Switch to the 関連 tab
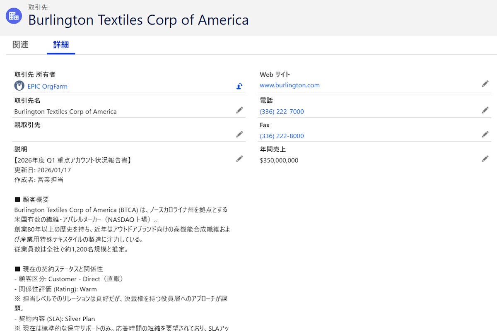The width and height of the screenshot is (497, 332). [20, 45]
